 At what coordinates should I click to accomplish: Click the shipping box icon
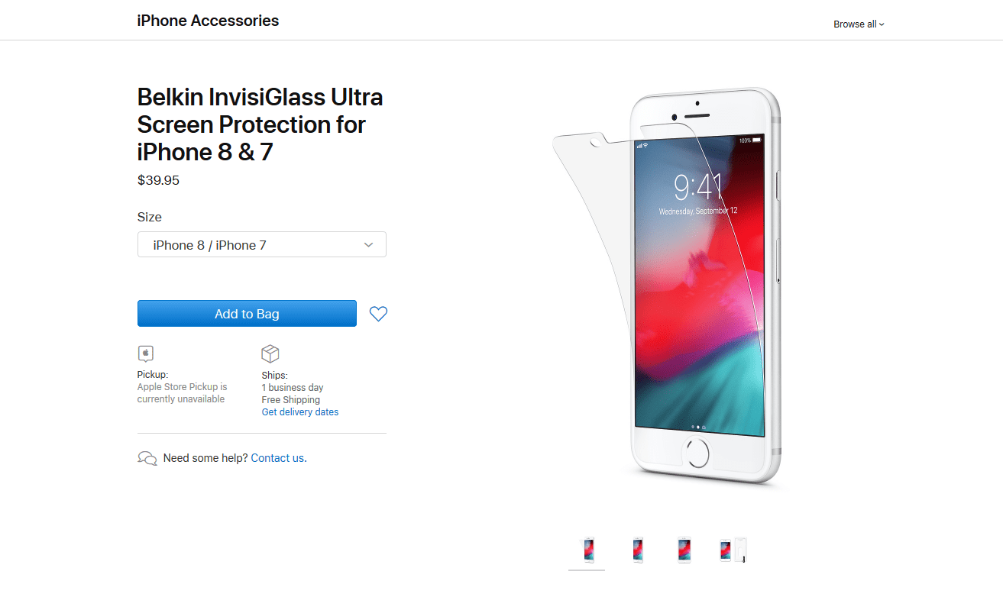click(270, 353)
